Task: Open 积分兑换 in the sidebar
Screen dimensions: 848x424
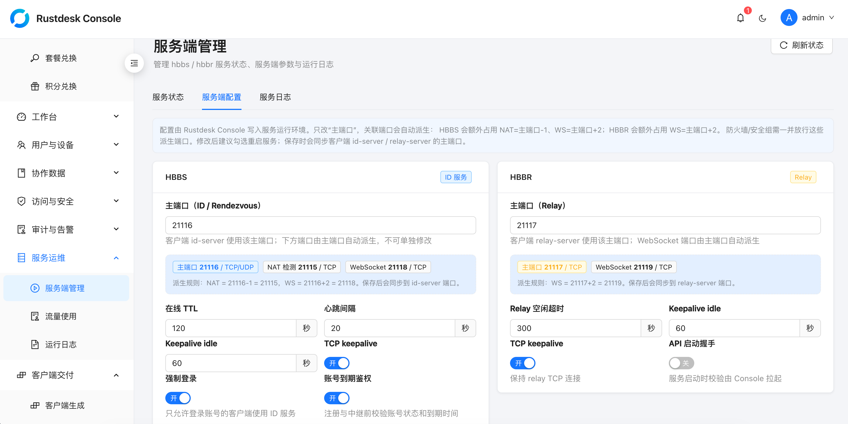Action: 66,86
